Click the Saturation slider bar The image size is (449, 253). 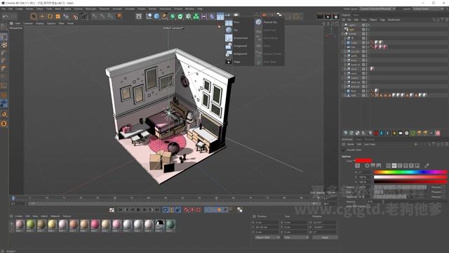point(410,177)
